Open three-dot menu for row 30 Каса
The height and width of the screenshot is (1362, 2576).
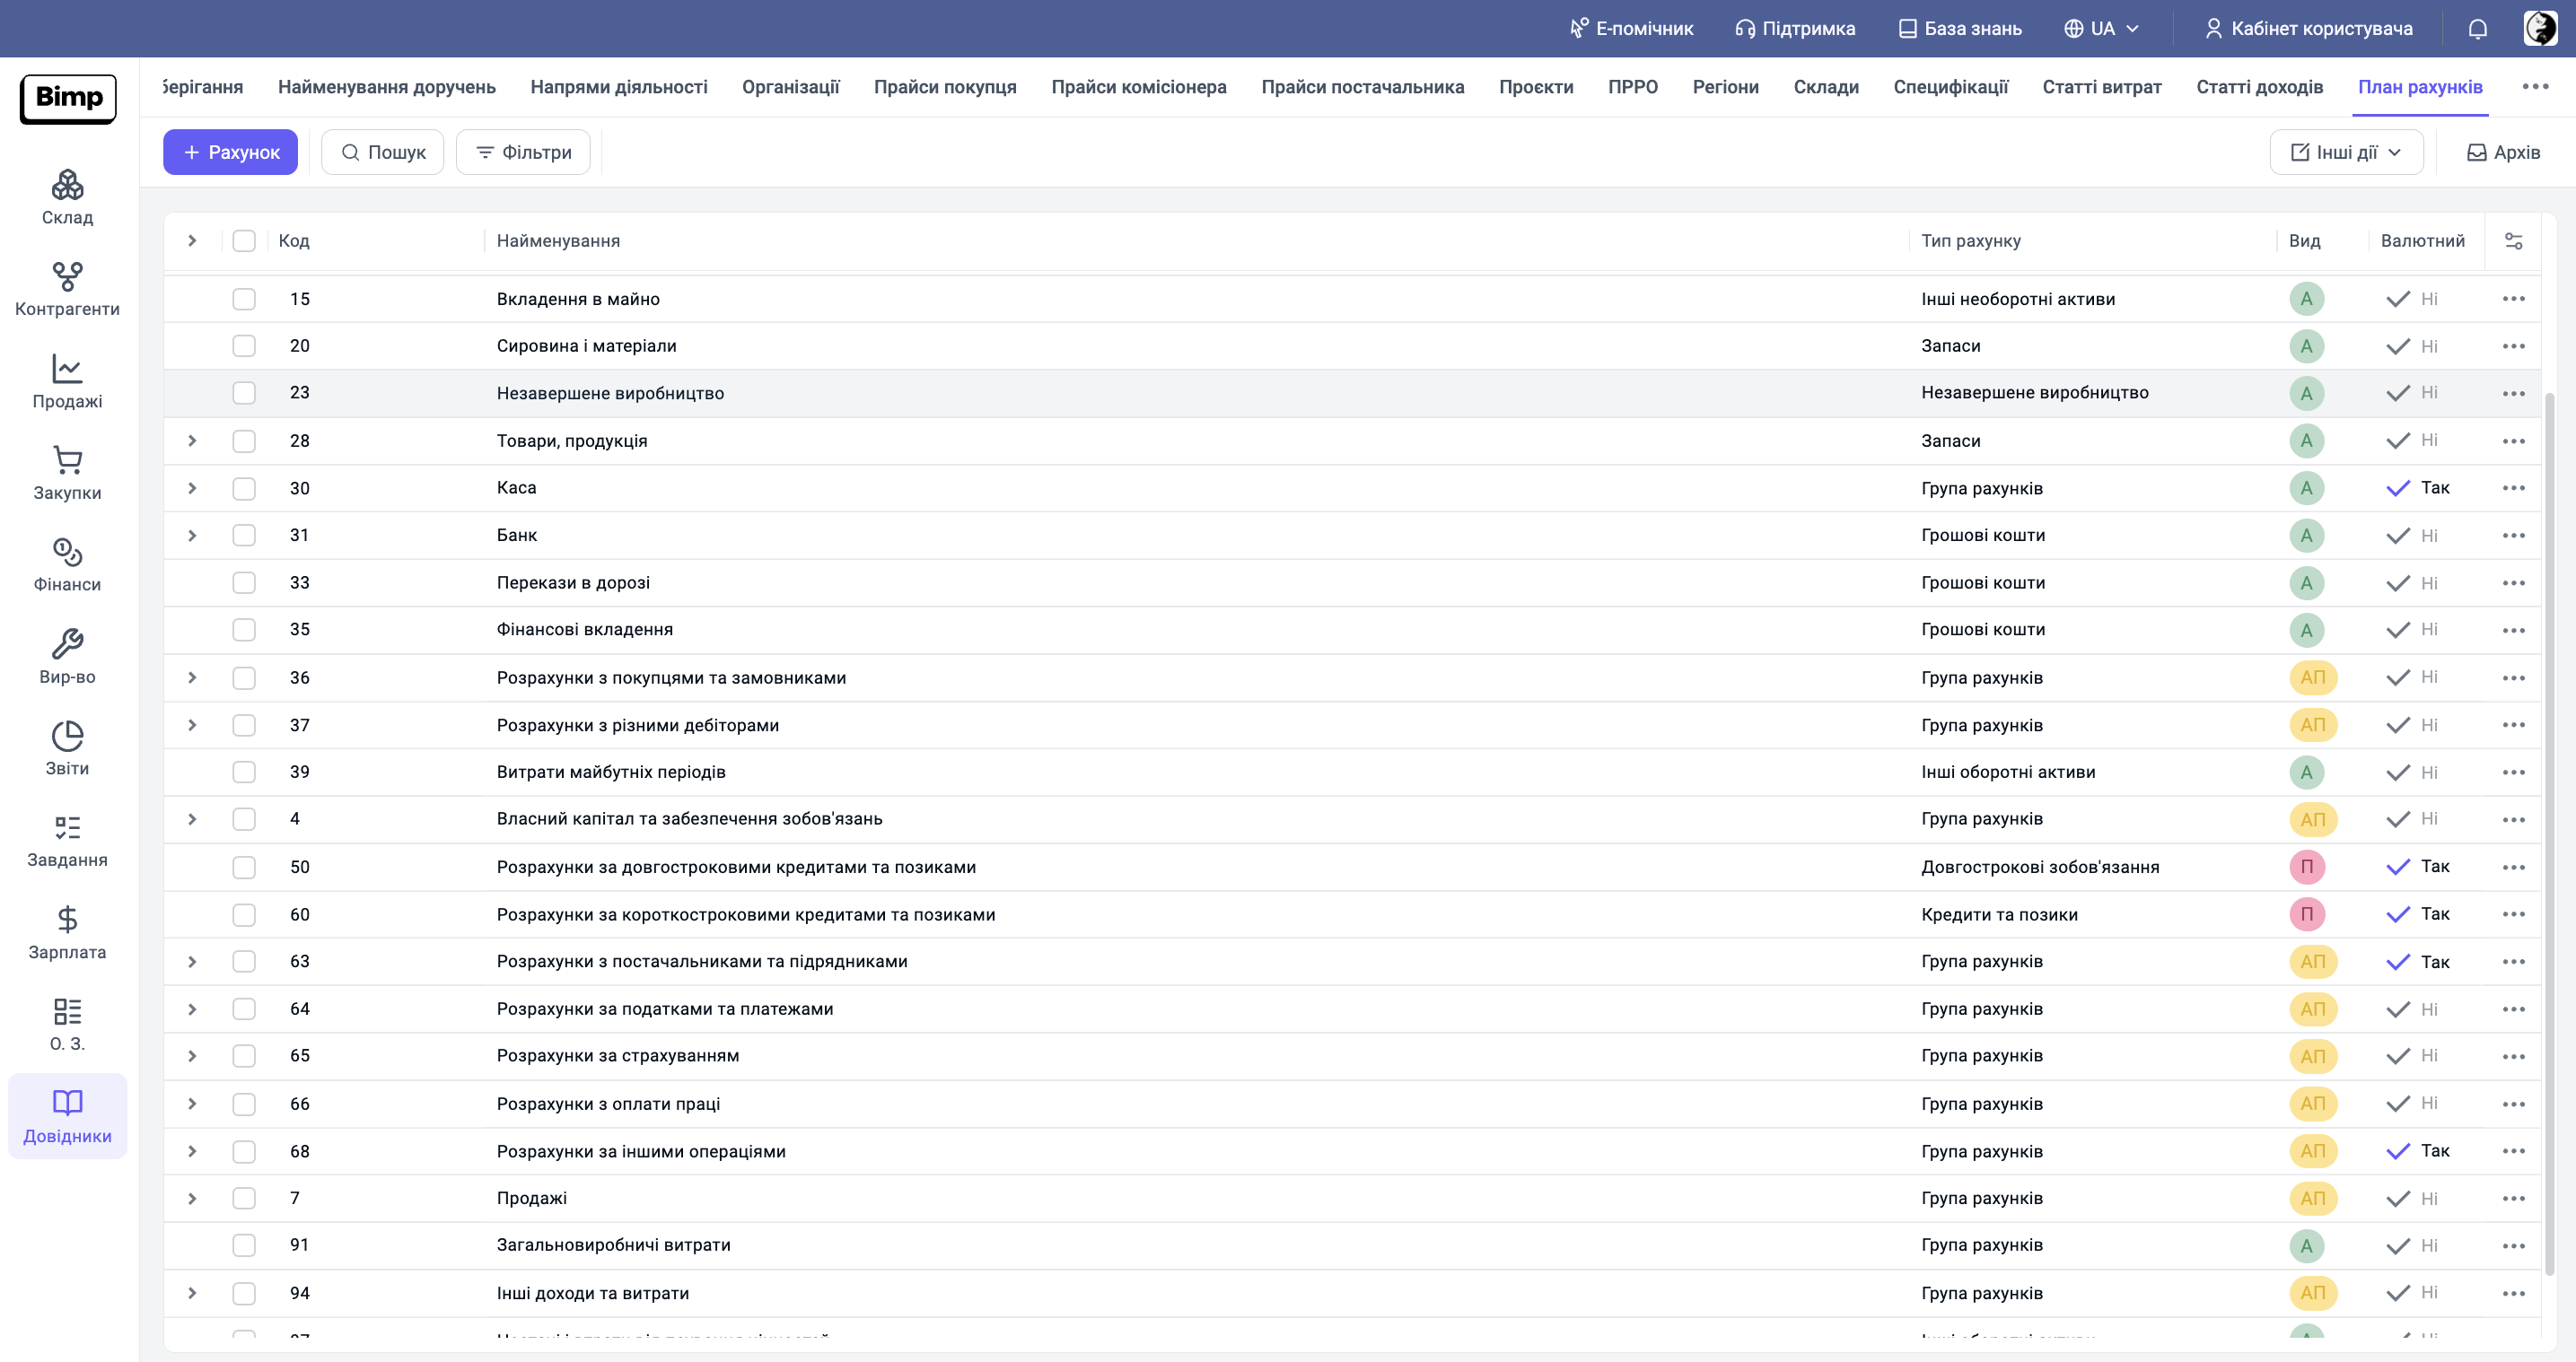[2513, 488]
